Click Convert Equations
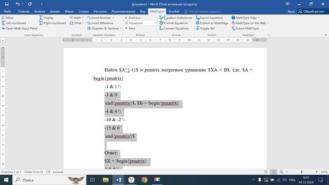Image resolution: width=329 pixels, height=185 pixels. pos(174,28)
